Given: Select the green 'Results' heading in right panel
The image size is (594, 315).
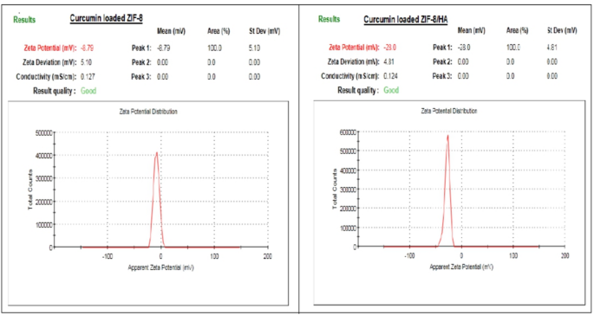Looking at the screenshot, I should pos(329,19).
